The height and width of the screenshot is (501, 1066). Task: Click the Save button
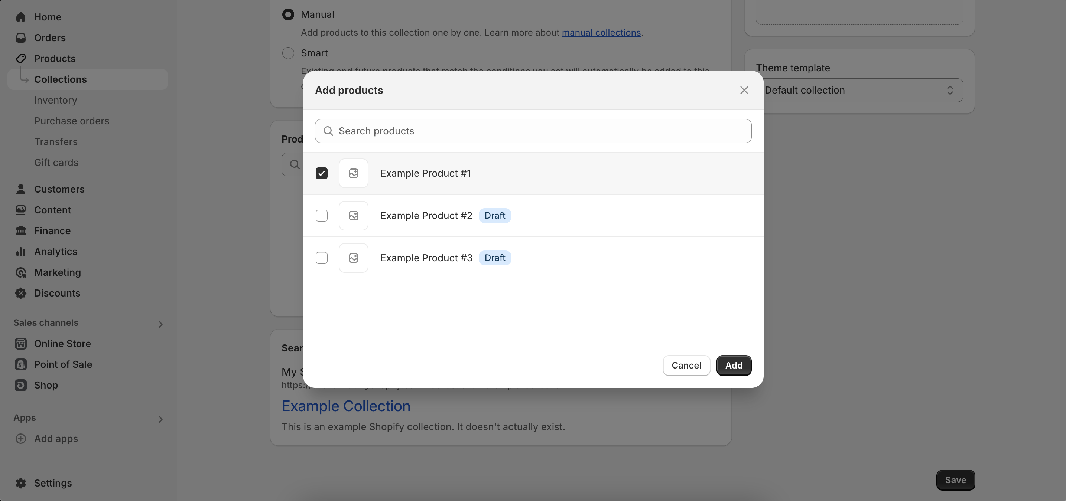pyautogui.click(x=955, y=480)
